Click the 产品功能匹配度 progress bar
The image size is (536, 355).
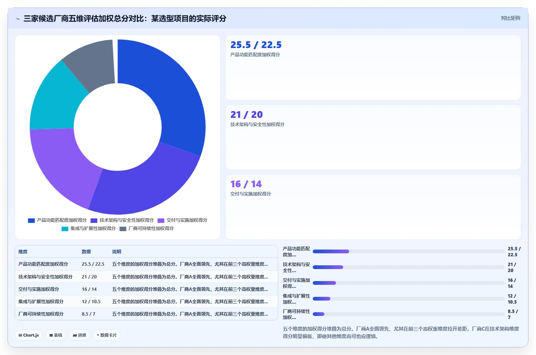pyautogui.click(x=409, y=251)
